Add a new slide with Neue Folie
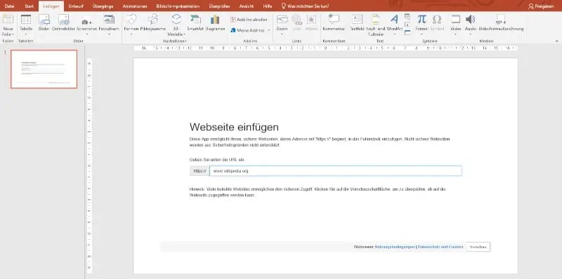 pyautogui.click(x=8, y=25)
